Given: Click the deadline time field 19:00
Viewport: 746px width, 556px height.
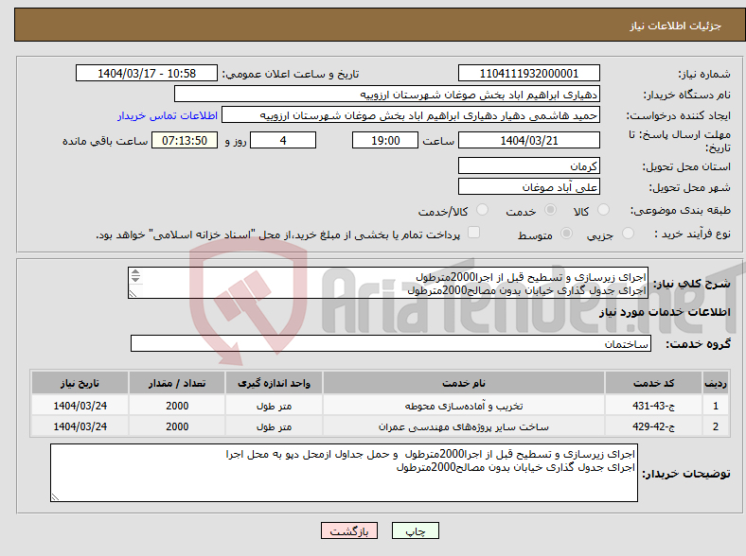Looking at the screenshot, I should pos(385,140).
